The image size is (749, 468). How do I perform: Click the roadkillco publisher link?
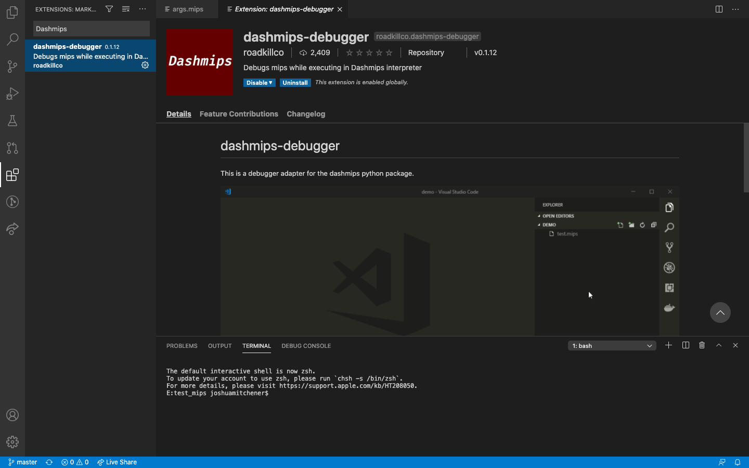click(x=264, y=53)
